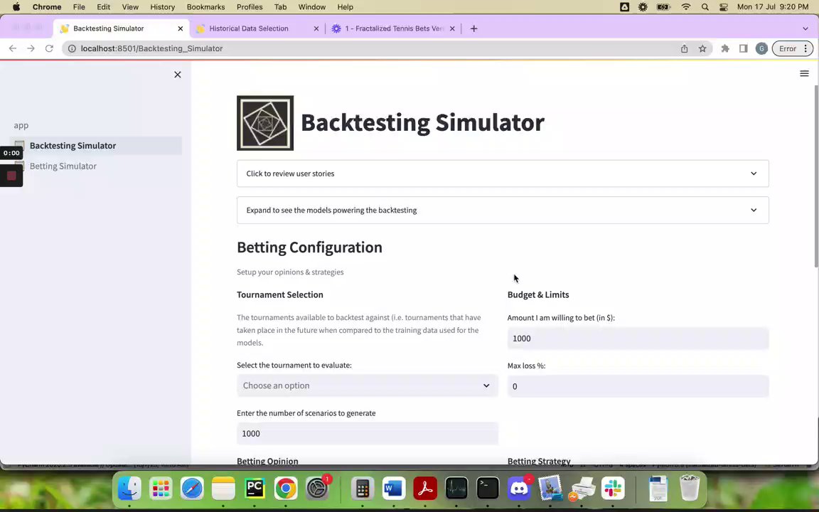Click the sun-shaped menu bar icon
Screen dimensions: 819x512
pyautogui.click(x=643, y=7)
